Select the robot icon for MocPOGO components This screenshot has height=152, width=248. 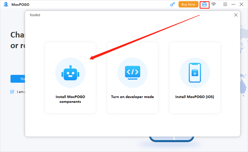(70, 73)
